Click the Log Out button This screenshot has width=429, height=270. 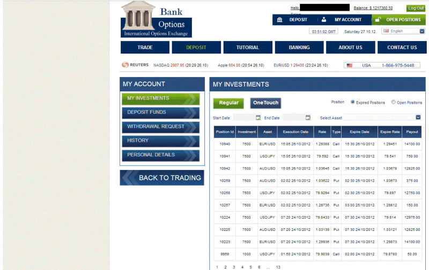pos(416,8)
